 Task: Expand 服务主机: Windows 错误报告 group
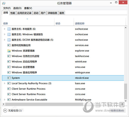(x=5, y=34)
